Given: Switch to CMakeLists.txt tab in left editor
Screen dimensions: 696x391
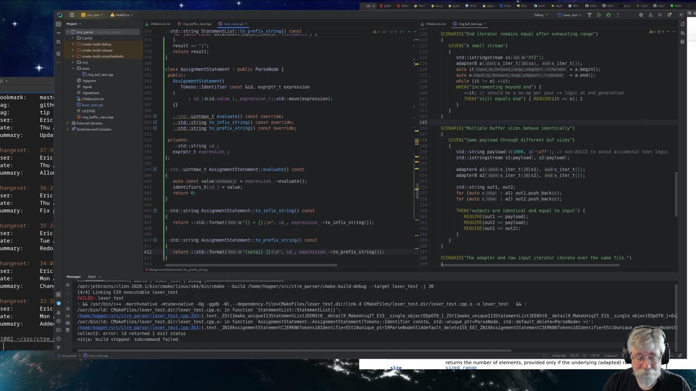Looking at the screenshot, I should pyautogui.click(x=157, y=24).
